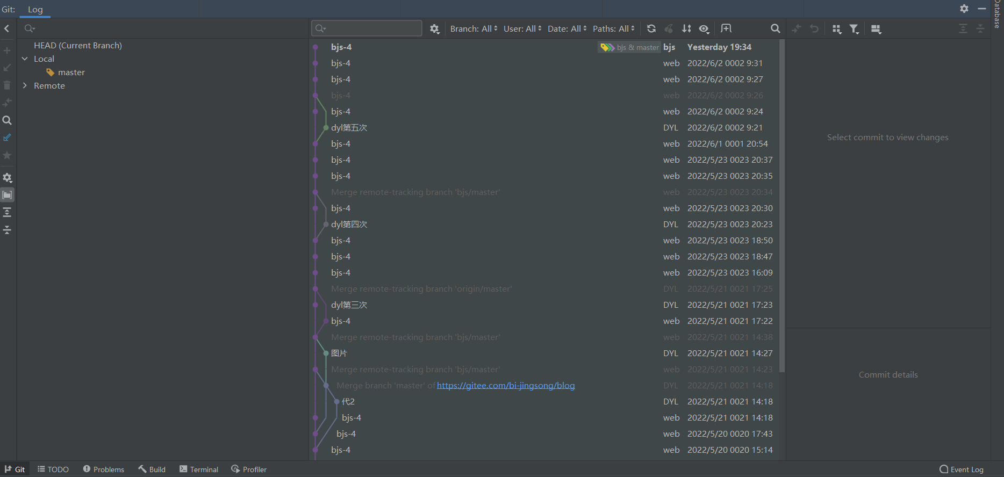Click the commit log search field
Screen dimensions: 1004x477
367,28
